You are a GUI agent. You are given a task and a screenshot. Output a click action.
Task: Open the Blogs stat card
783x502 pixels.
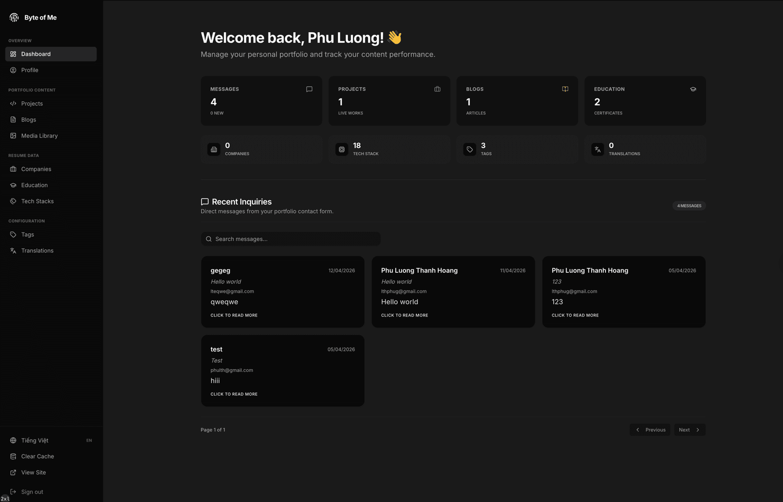(517, 101)
